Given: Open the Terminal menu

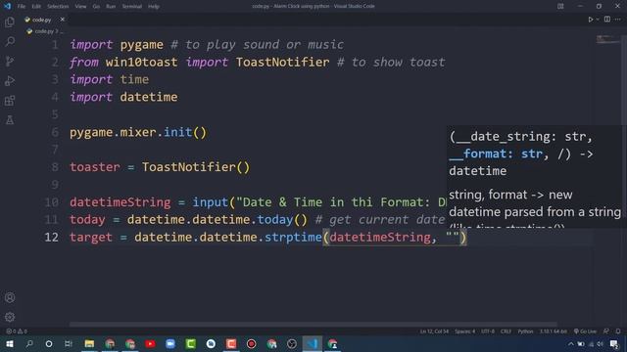Looking at the screenshot, I should pyautogui.click(x=132, y=7).
